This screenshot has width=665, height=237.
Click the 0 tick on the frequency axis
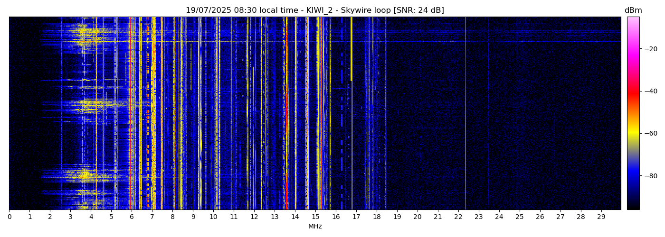click(x=9, y=217)
